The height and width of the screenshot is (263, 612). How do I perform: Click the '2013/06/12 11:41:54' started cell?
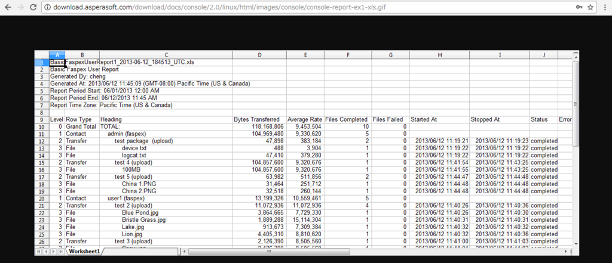click(439, 162)
